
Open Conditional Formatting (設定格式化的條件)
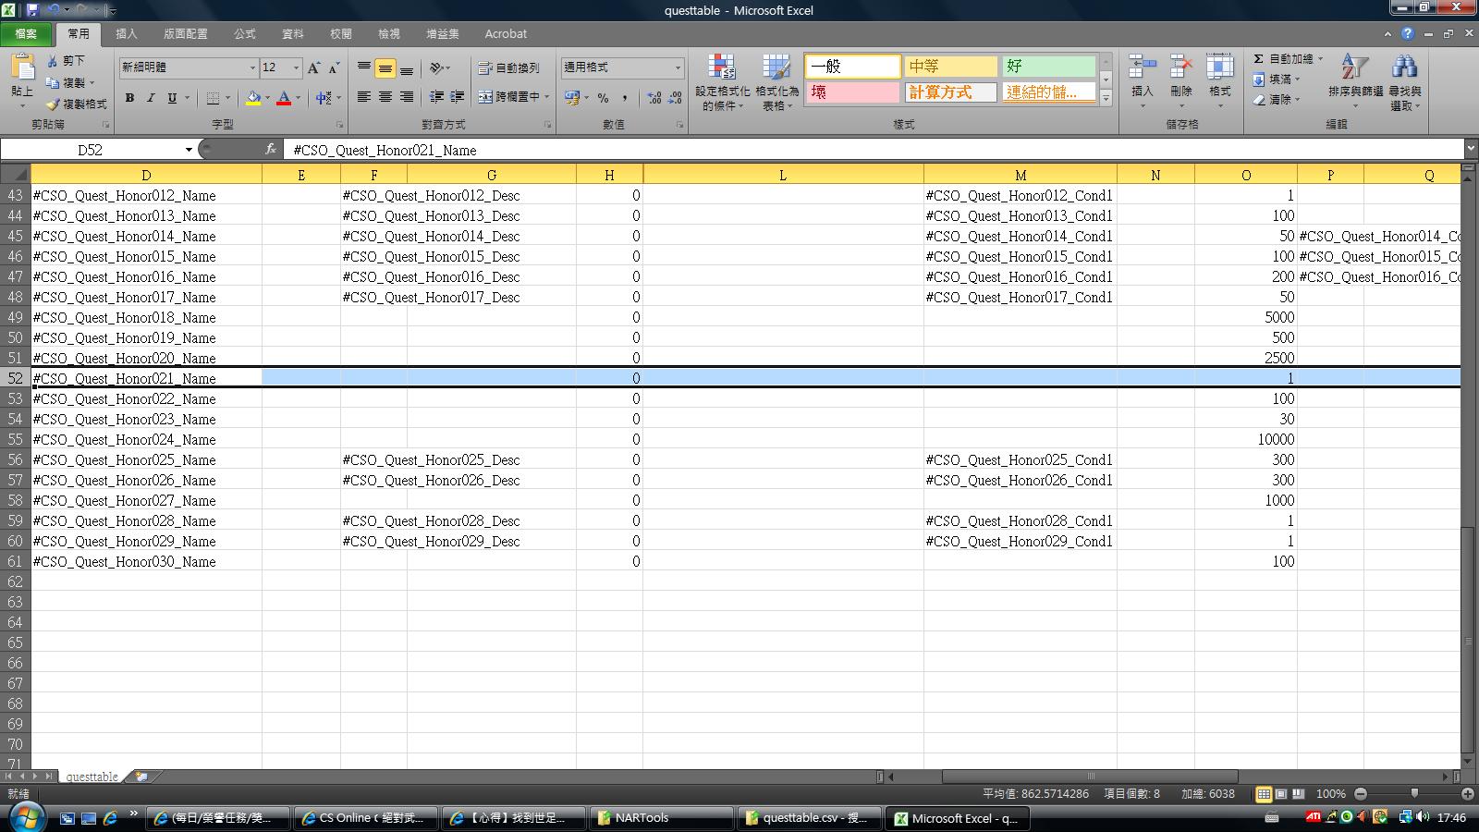(x=722, y=69)
